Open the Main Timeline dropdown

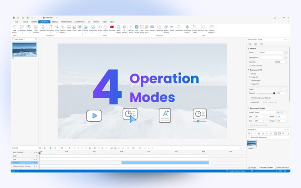coord(31,152)
